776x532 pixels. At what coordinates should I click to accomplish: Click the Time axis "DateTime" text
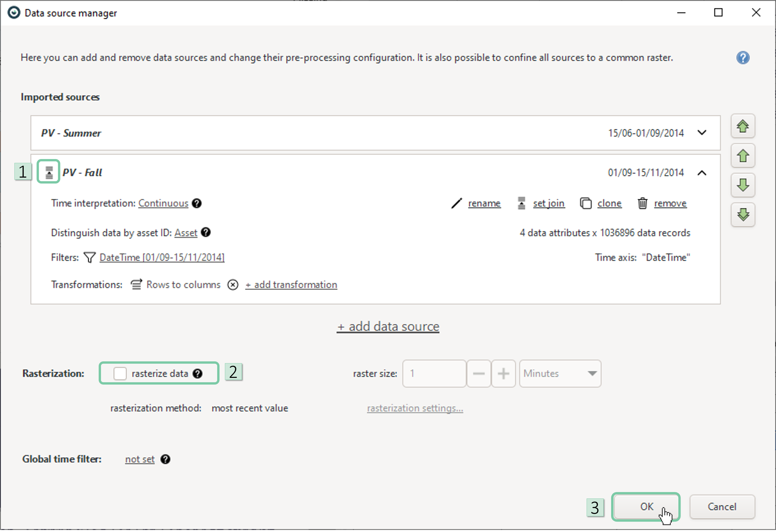click(643, 257)
